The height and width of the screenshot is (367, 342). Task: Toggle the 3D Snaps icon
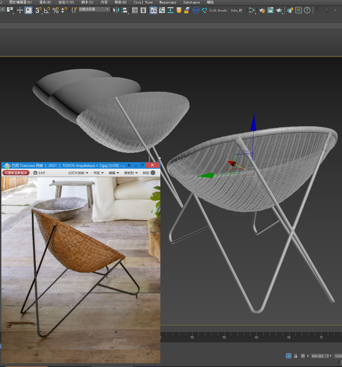point(38,10)
